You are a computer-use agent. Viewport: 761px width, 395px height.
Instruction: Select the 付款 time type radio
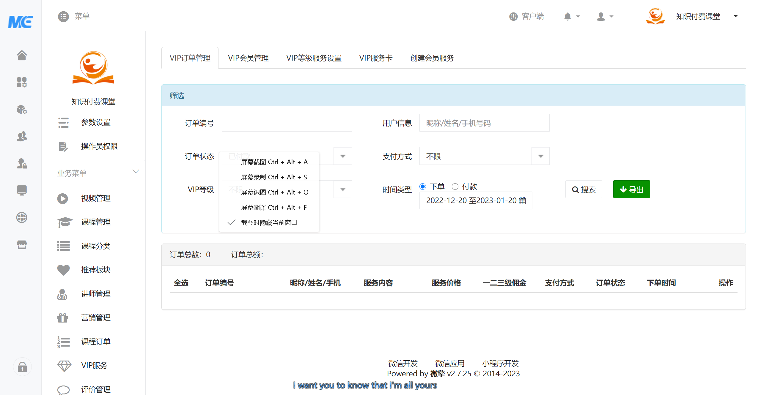455,187
